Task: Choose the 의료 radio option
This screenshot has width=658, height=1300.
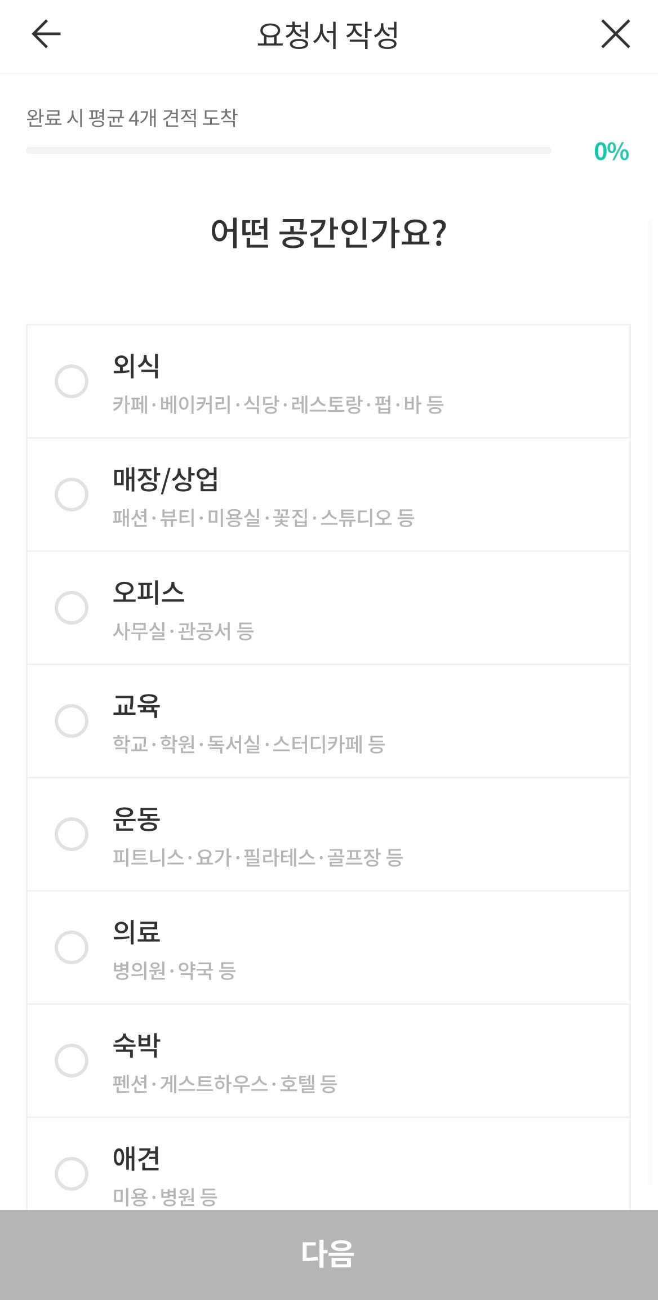Action: click(x=72, y=947)
